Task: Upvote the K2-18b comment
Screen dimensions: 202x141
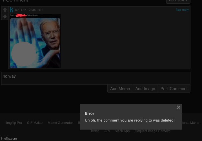Action: click(x=5, y=10)
